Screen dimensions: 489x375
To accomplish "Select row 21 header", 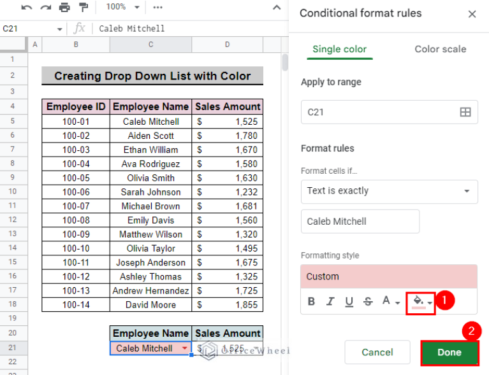I will 13,348.
